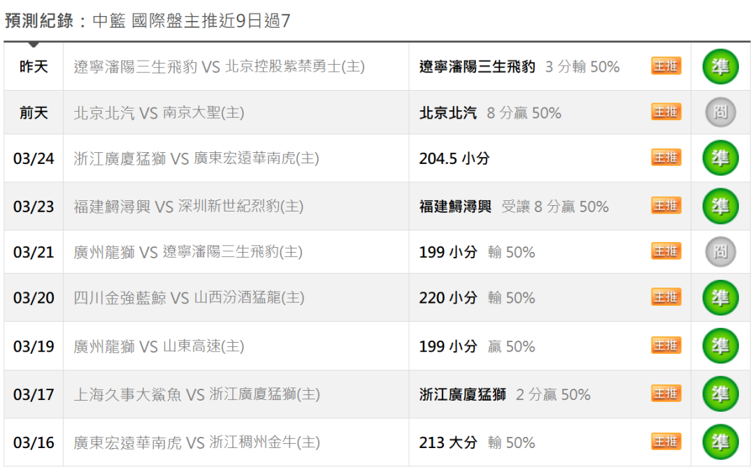This screenshot has height=469, width=755.
Task: Click the green 準 icon for 03/19 row
Action: coord(720,346)
